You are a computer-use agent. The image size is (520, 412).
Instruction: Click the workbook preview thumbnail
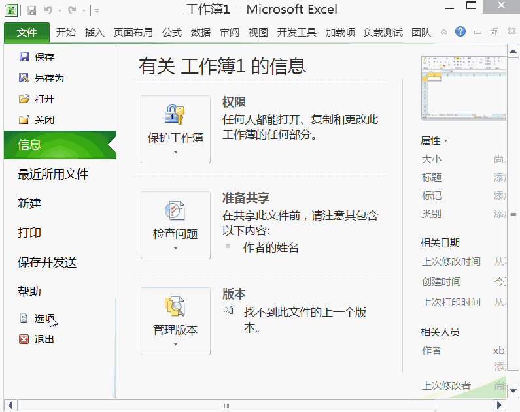pos(464,88)
